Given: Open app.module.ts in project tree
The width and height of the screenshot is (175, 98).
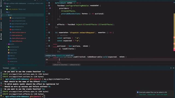Looking at the screenshot, I should (16, 29).
